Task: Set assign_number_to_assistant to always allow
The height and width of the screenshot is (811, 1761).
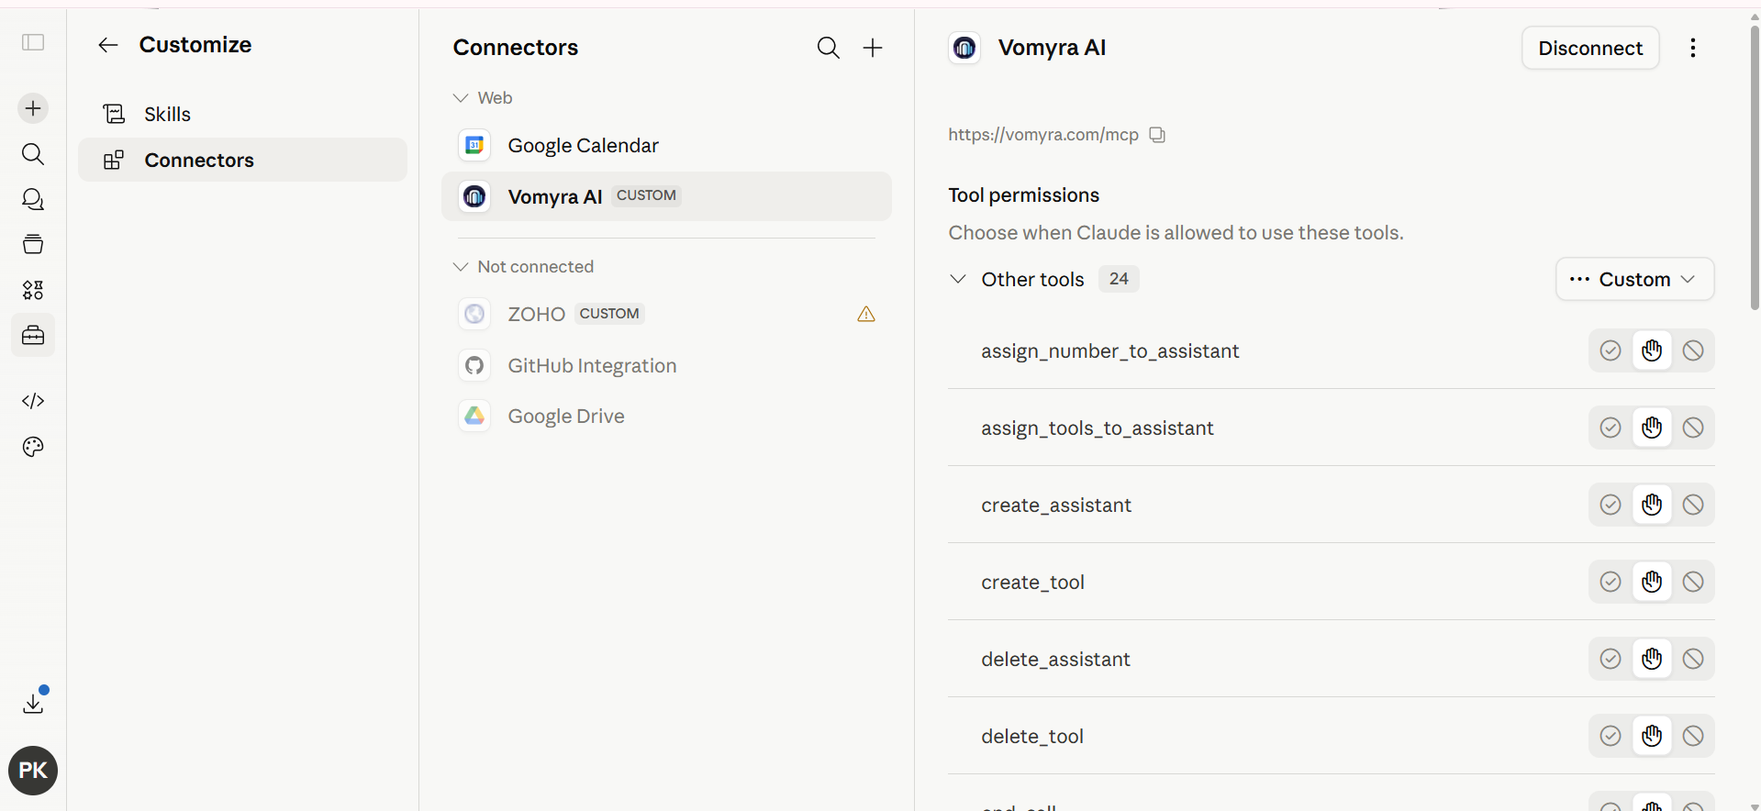Action: coord(1611,350)
